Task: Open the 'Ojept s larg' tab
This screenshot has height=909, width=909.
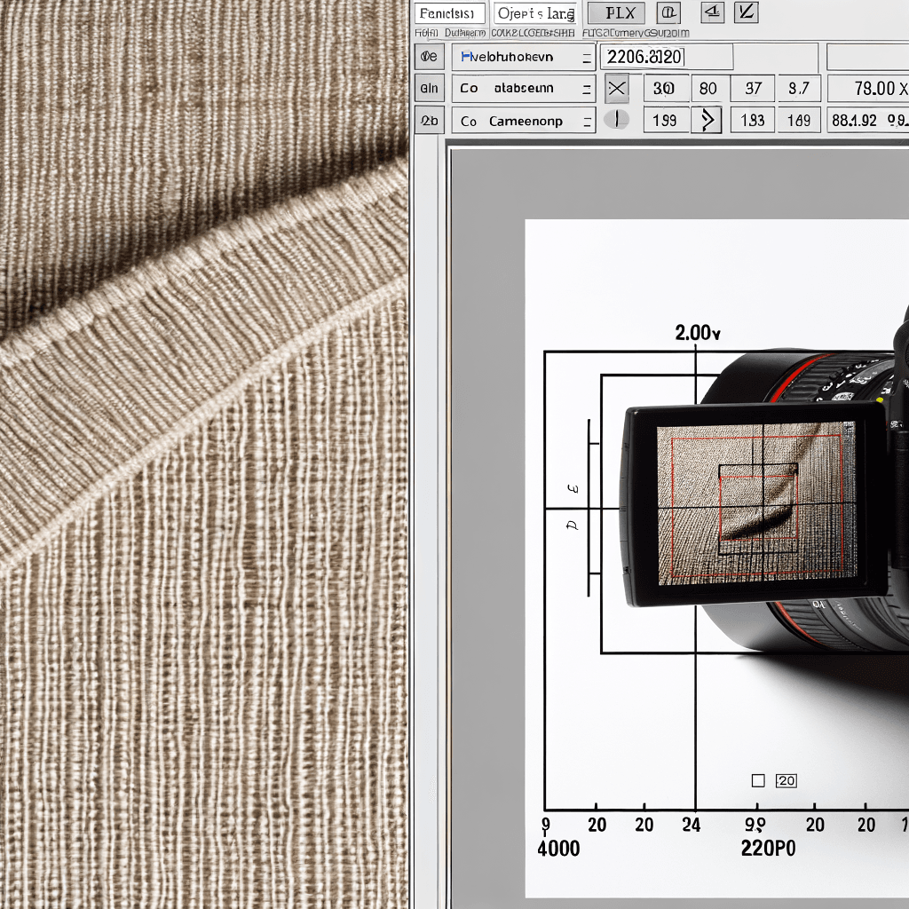Action: coord(535,12)
